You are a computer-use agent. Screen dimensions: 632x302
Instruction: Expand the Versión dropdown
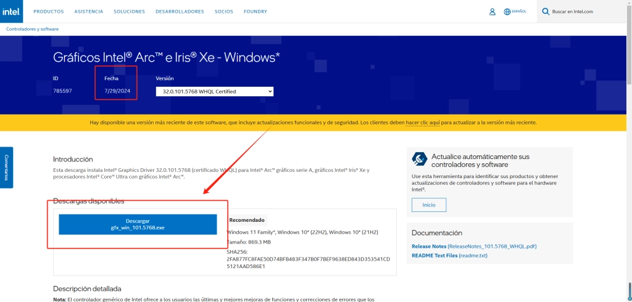(x=215, y=91)
